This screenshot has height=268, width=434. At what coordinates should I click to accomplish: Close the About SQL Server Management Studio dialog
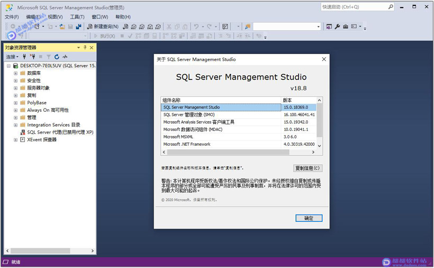pyautogui.click(x=324, y=59)
